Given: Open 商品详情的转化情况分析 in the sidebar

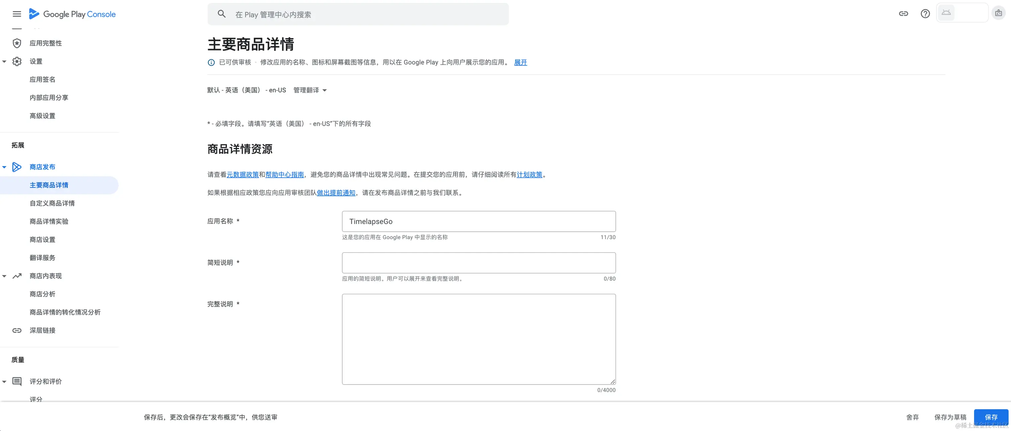Looking at the screenshot, I should tap(65, 312).
